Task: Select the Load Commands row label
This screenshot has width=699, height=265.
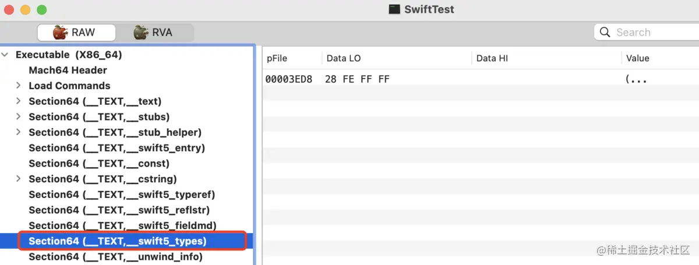Action: (69, 86)
